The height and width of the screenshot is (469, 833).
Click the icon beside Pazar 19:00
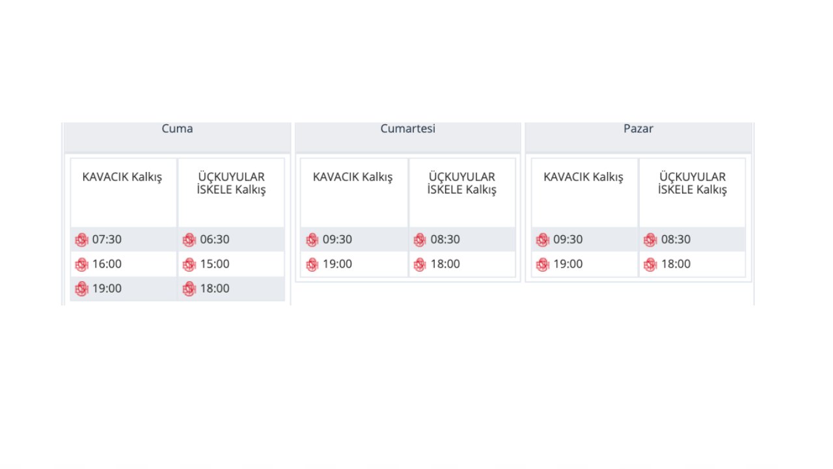(x=543, y=264)
